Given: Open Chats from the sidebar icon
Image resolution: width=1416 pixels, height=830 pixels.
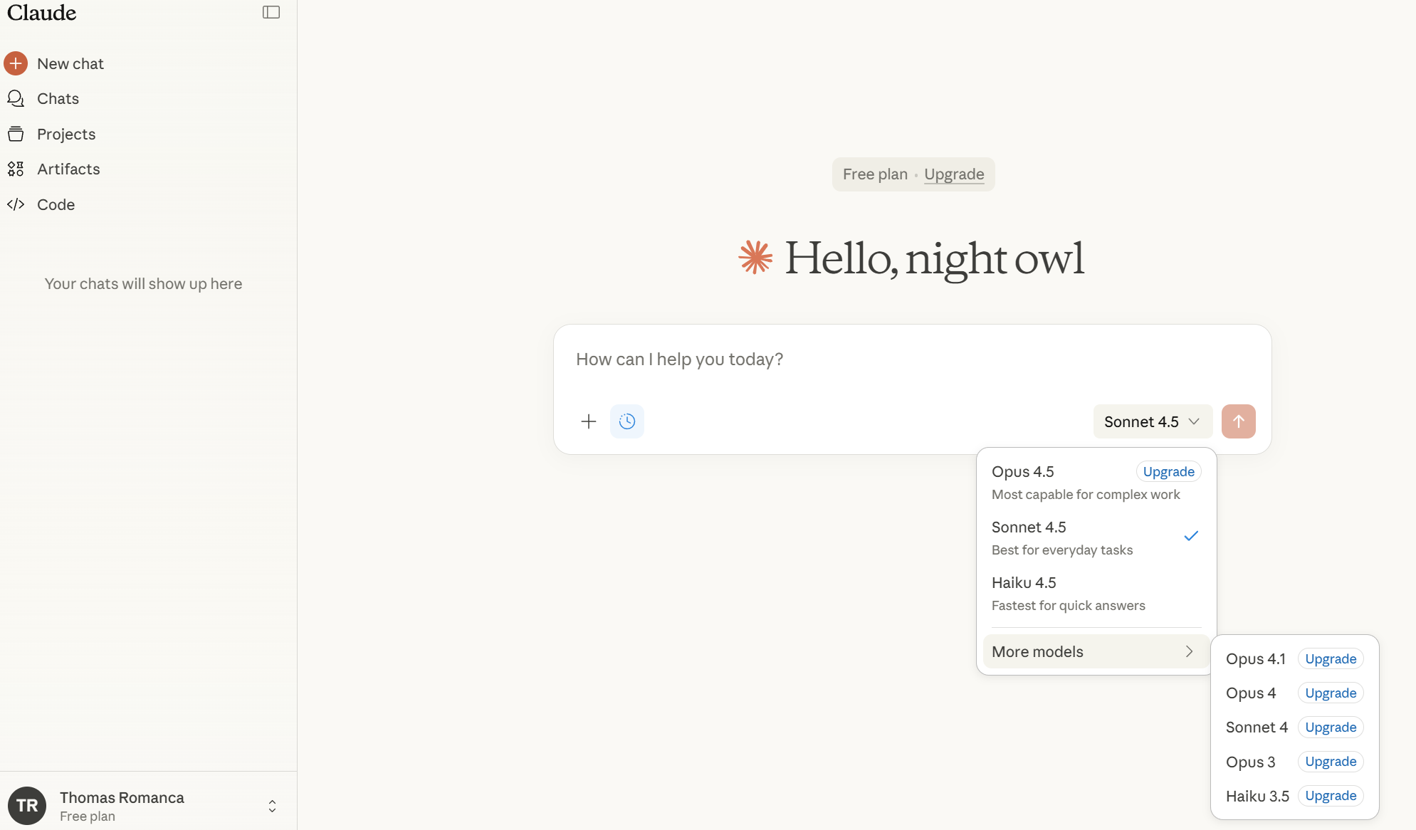Looking at the screenshot, I should click(16, 98).
